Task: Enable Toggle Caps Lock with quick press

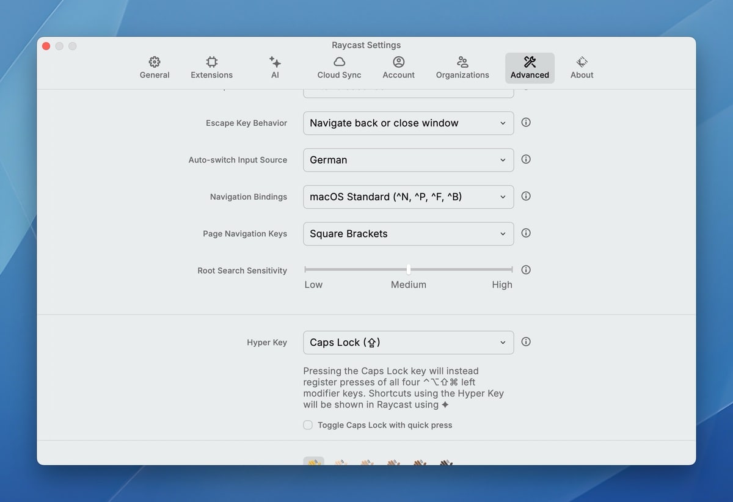Action: point(308,425)
